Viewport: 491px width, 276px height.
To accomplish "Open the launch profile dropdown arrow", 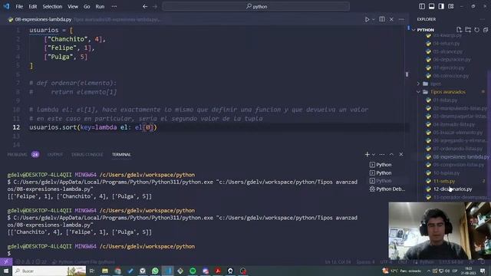I will tap(374, 154).
